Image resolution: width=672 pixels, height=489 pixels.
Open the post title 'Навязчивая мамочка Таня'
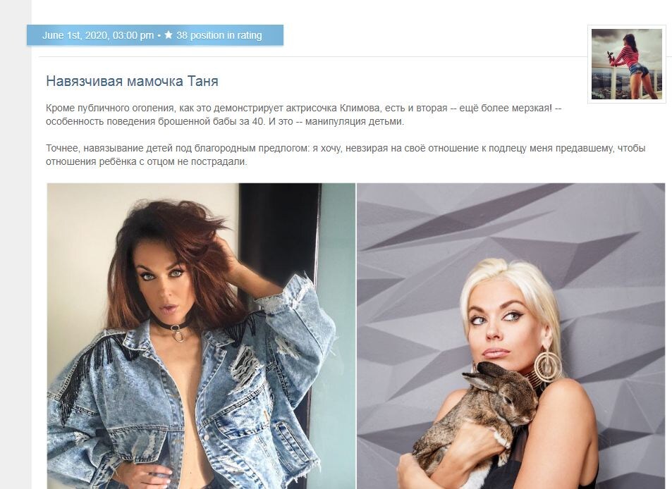point(132,81)
